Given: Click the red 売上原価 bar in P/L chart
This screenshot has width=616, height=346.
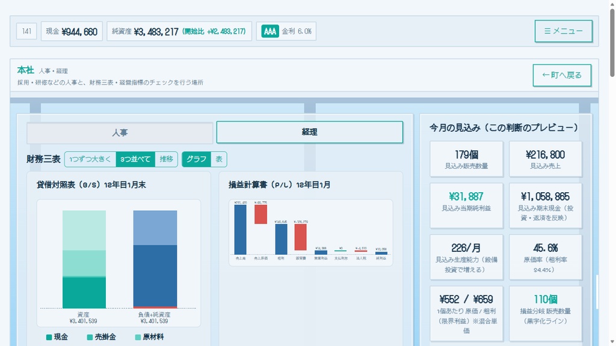Looking at the screenshot, I should (x=261, y=214).
